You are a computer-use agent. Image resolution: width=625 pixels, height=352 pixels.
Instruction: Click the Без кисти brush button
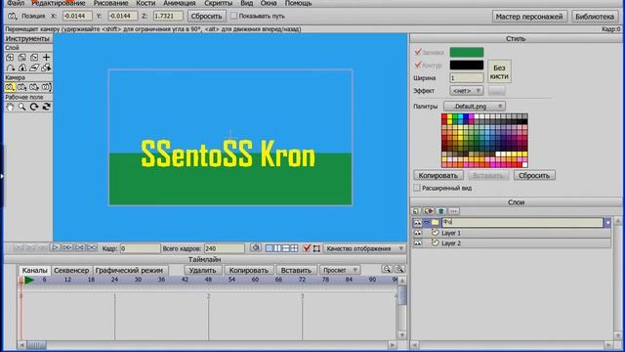[x=499, y=71]
